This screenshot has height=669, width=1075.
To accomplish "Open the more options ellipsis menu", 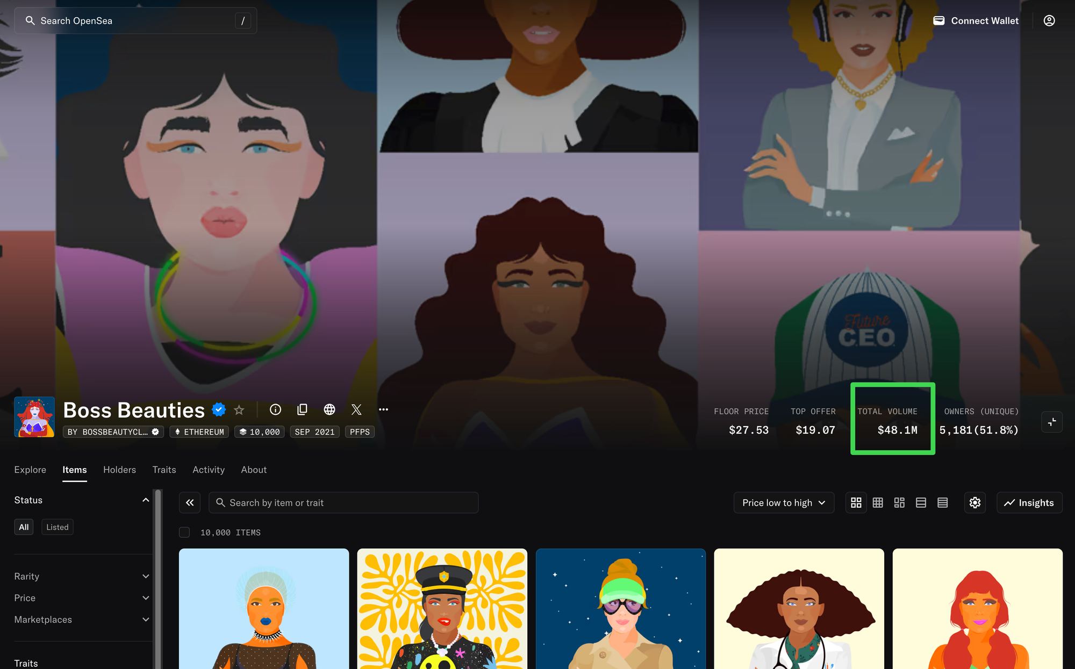I will (383, 409).
